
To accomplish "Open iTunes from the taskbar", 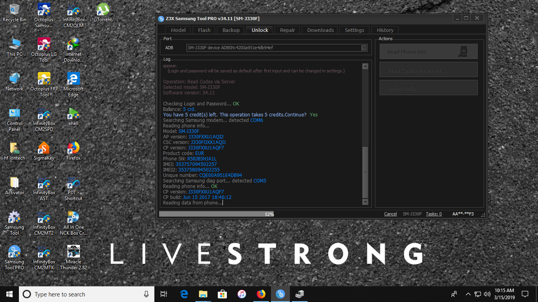I will coord(242,294).
